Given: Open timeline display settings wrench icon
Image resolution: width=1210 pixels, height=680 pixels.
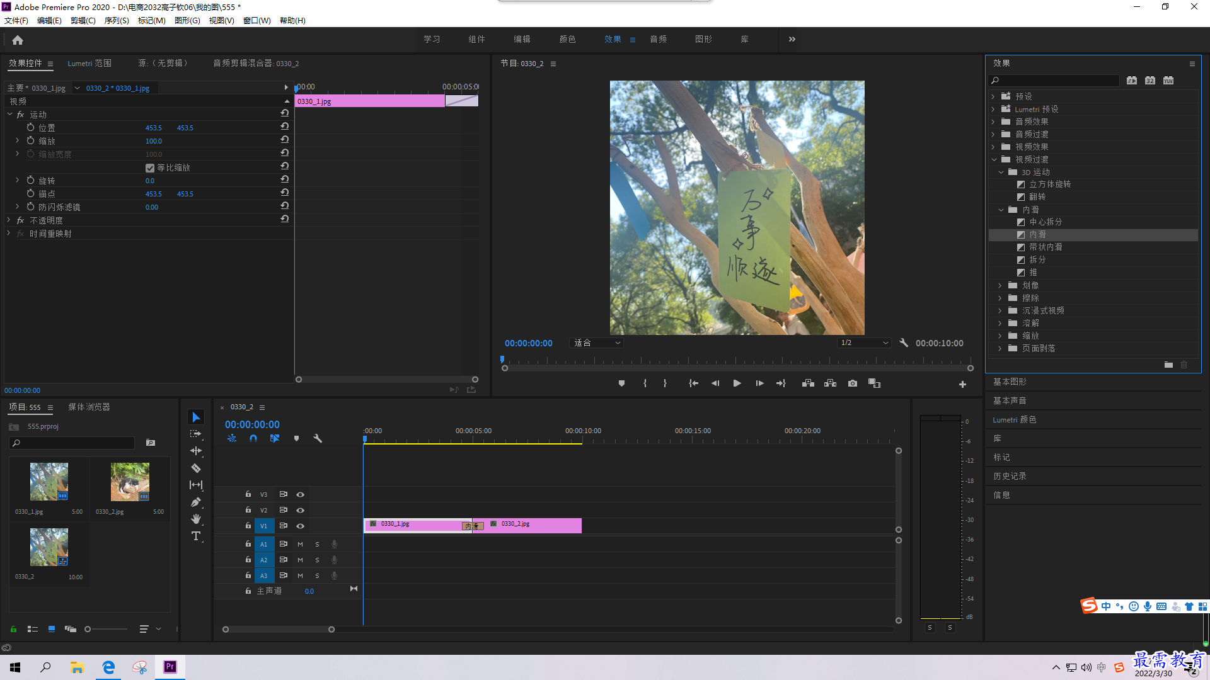Looking at the screenshot, I should 318,438.
